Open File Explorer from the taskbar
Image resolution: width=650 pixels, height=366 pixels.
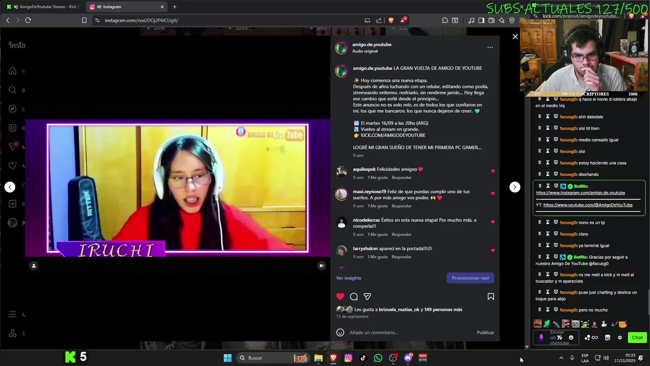318,358
